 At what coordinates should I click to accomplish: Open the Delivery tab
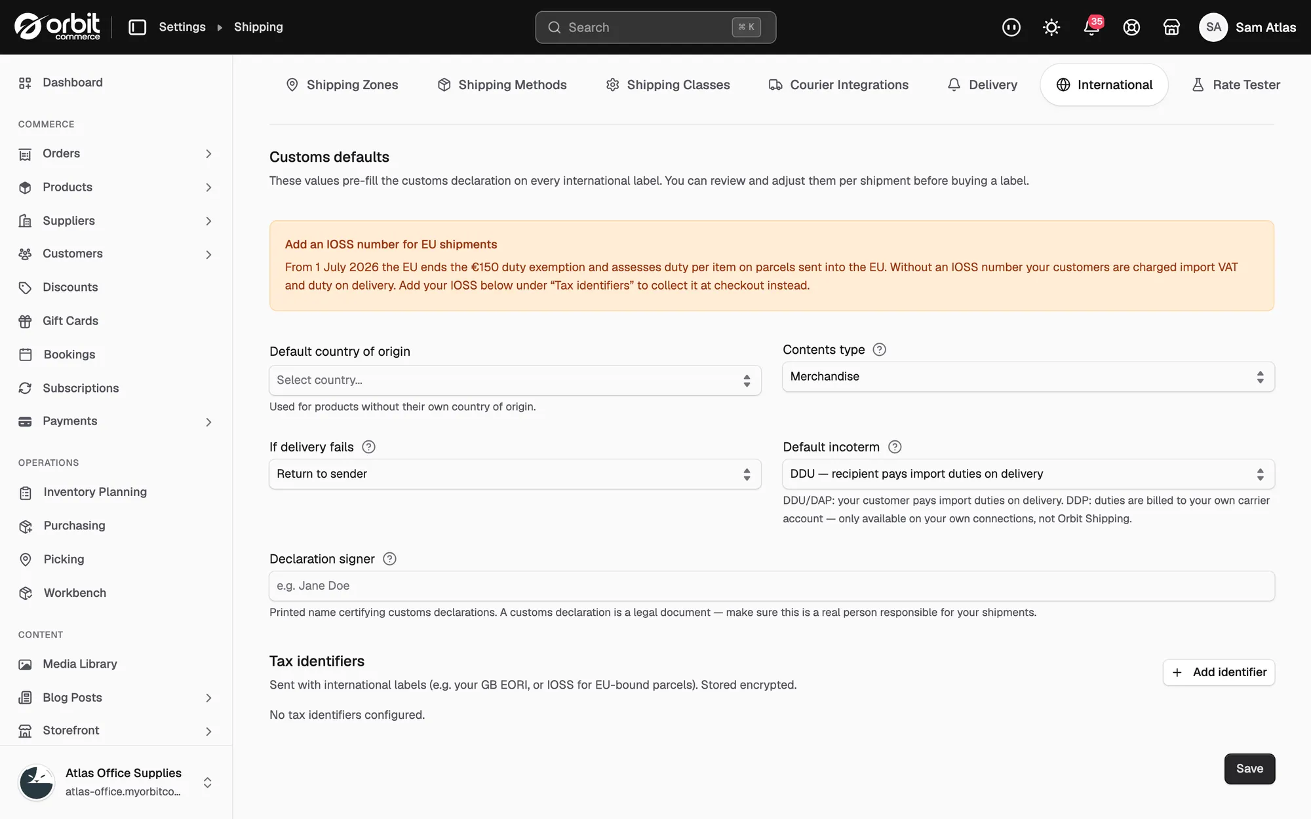(x=982, y=85)
